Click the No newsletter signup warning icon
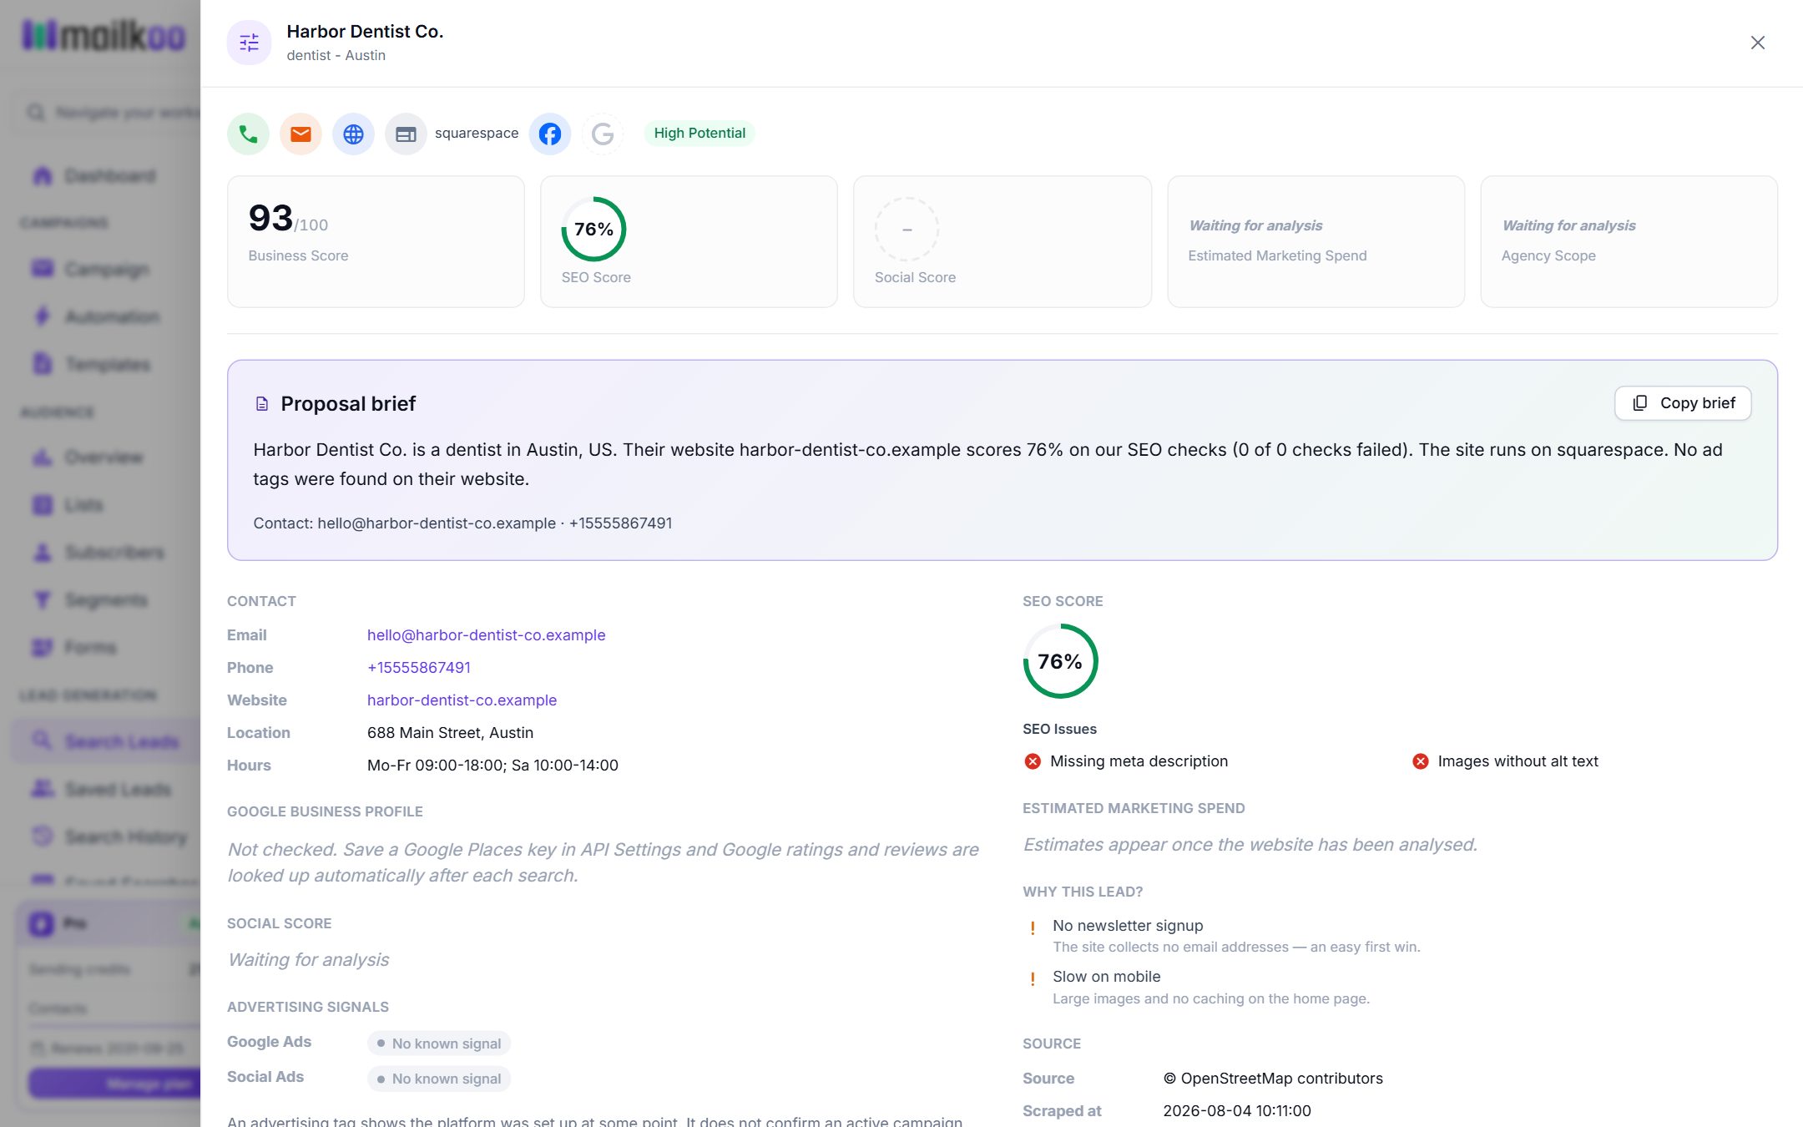1803x1127 pixels. 1033,927
